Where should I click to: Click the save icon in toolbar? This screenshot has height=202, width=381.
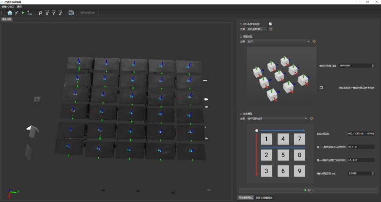(x=71, y=13)
